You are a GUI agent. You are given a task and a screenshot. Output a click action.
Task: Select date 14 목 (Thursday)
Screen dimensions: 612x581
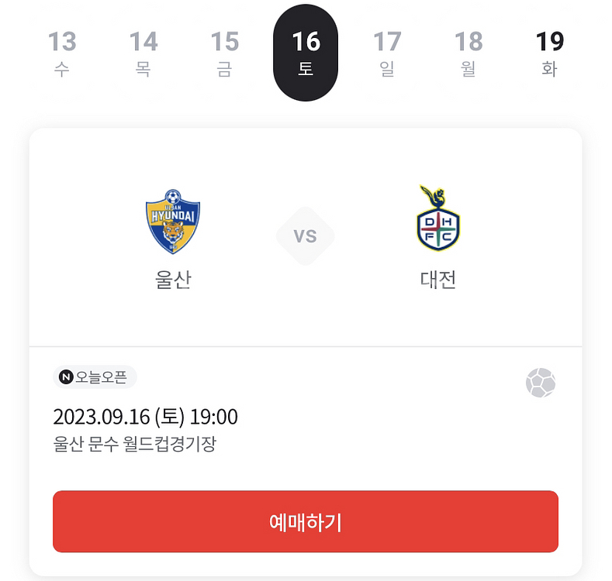coord(143,53)
